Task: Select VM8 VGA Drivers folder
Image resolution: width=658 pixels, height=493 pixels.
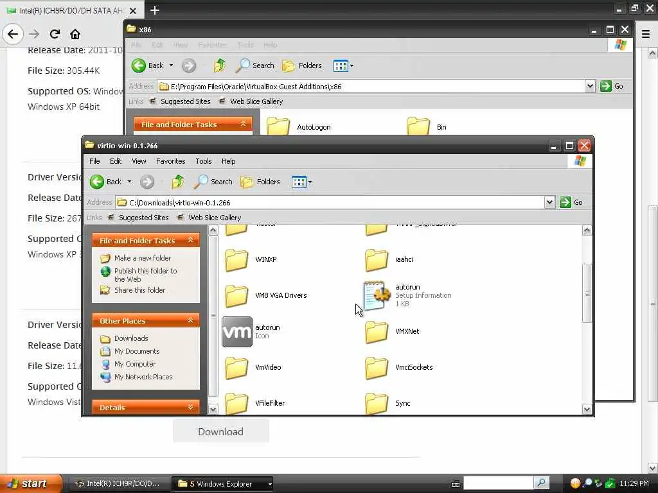Action: click(265, 295)
